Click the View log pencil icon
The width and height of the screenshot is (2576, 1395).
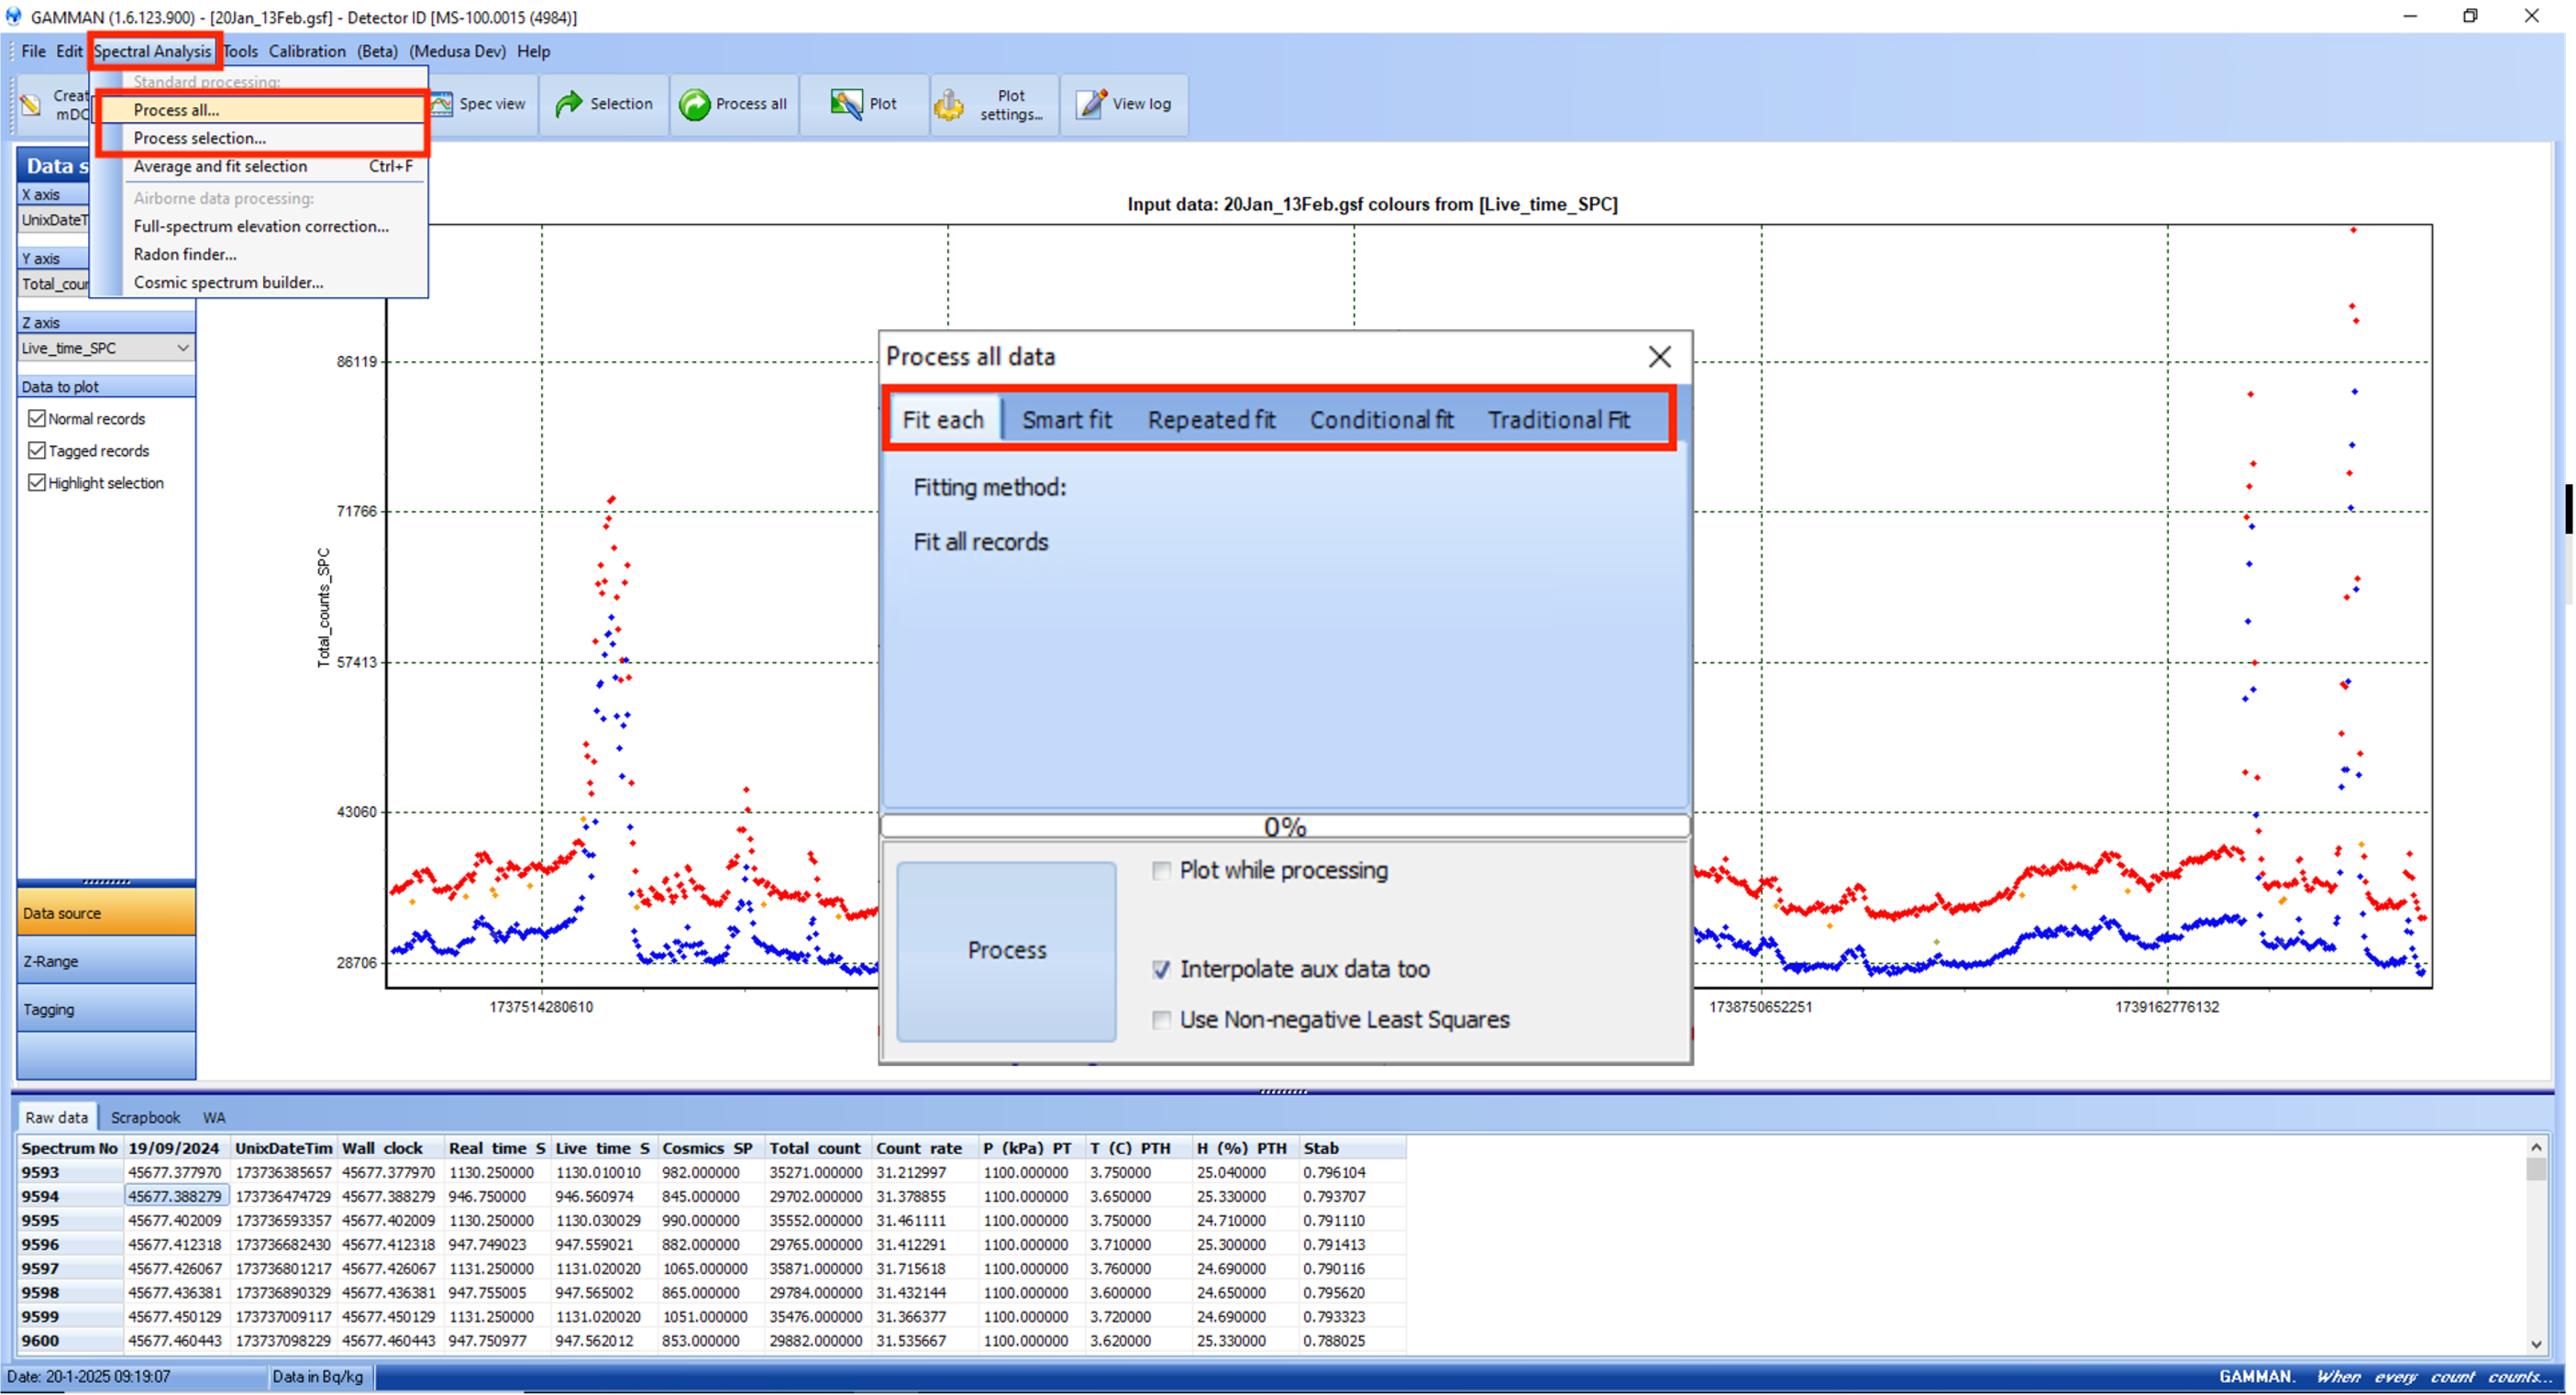[x=1091, y=104]
